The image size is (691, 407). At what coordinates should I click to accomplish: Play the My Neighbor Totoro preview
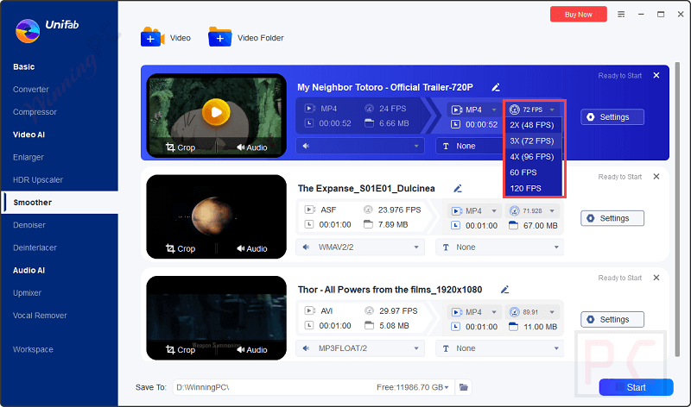point(216,112)
